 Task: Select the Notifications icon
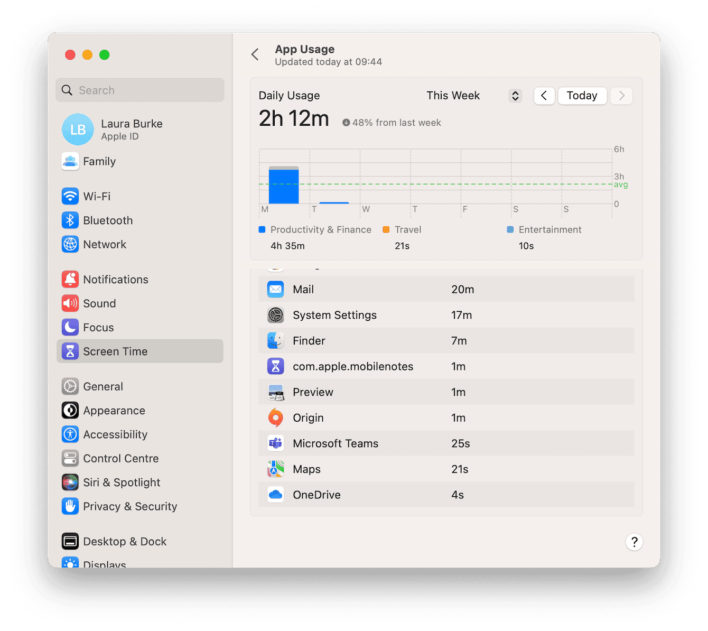pyautogui.click(x=70, y=279)
